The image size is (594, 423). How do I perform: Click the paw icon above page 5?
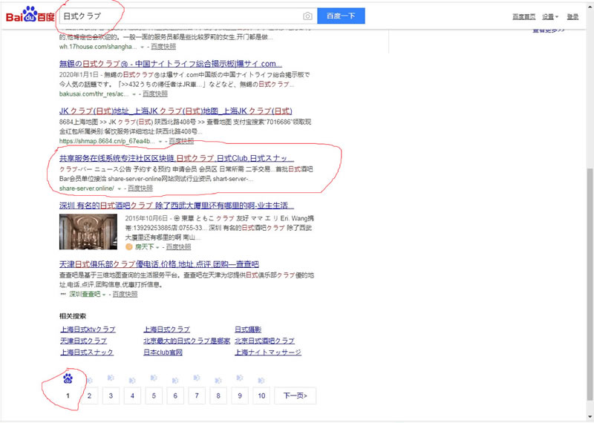coord(154,378)
